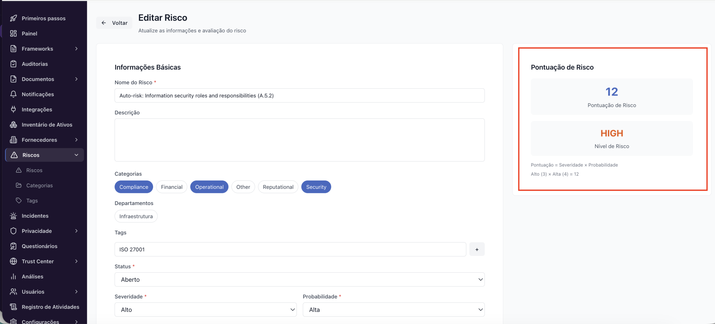Deselect the Compliance category chip

click(134, 187)
